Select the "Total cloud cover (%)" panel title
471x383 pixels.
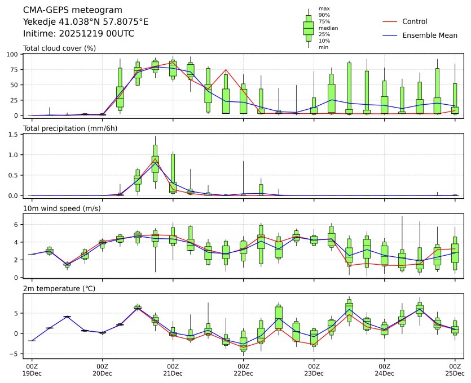click(x=59, y=48)
